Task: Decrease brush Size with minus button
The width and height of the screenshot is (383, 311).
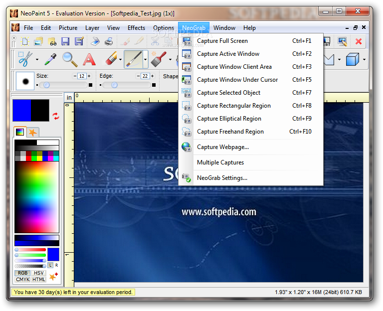Action: click(75, 76)
